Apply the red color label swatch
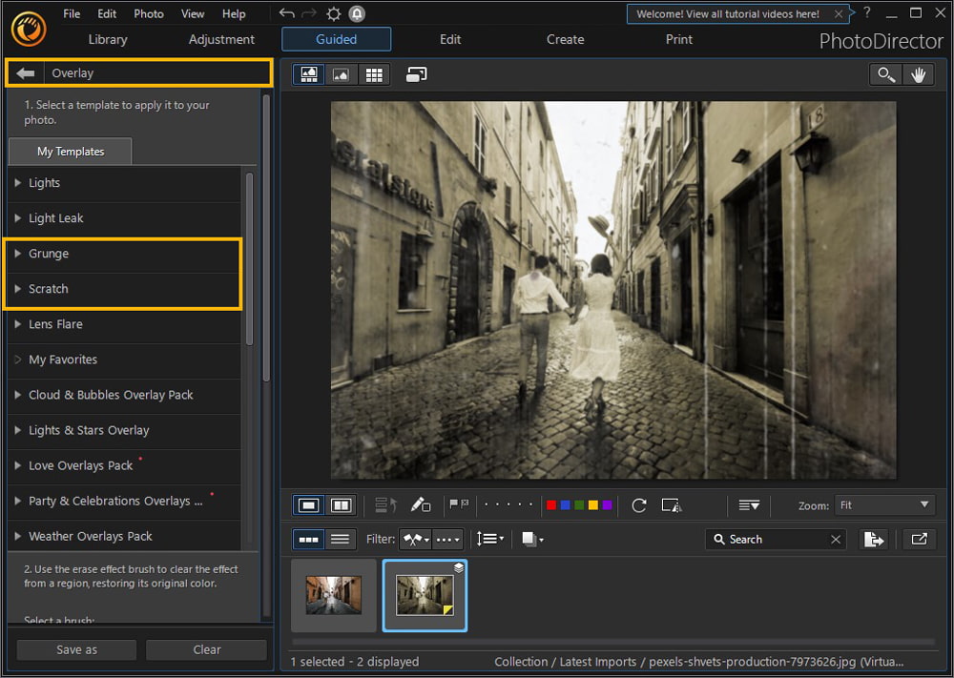 (551, 505)
